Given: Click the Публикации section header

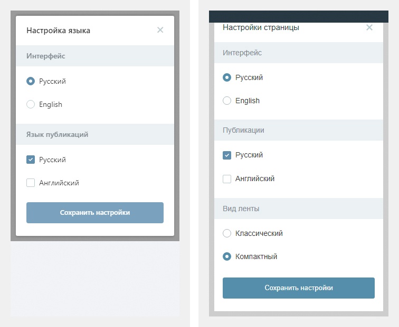Looking at the screenshot, I should 243,130.
